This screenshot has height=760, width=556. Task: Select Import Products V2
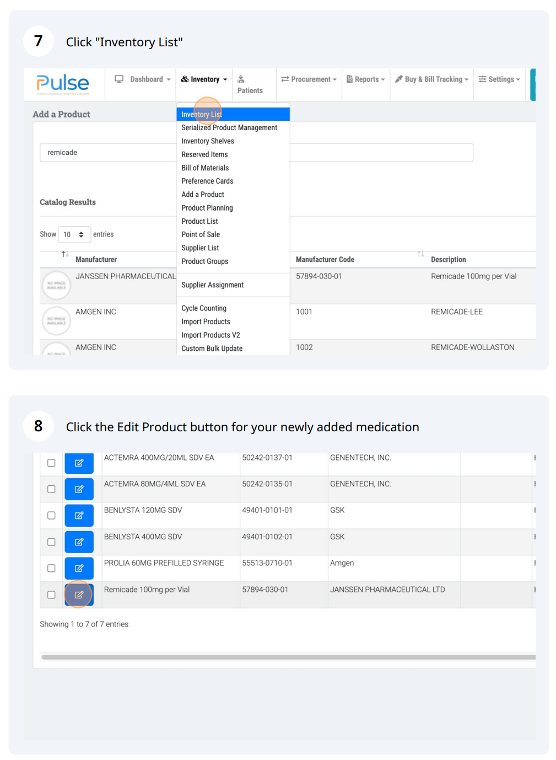(x=210, y=335)
